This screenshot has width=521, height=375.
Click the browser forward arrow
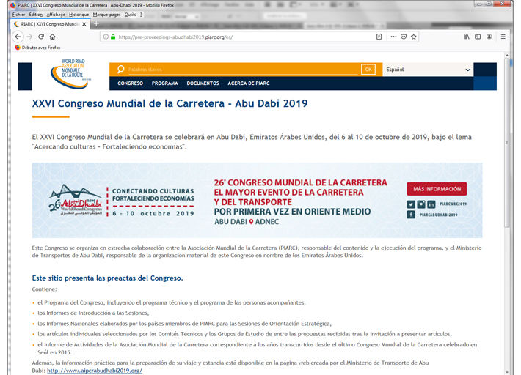pyautogui.click(x=29, y=37)
